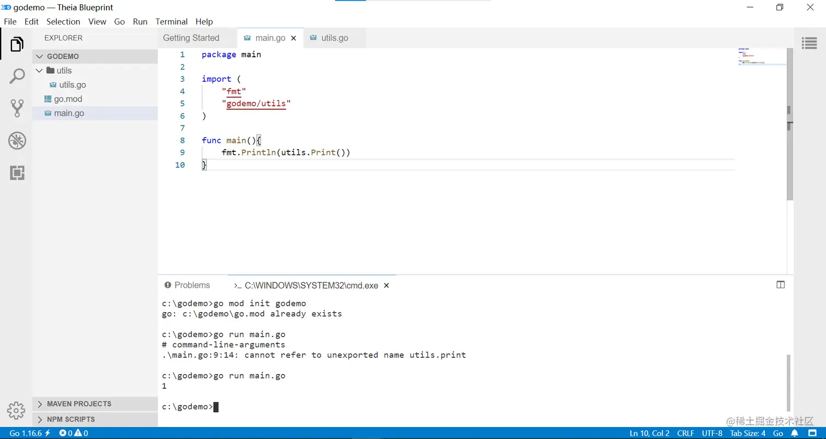Open the Source Control view

16,108
